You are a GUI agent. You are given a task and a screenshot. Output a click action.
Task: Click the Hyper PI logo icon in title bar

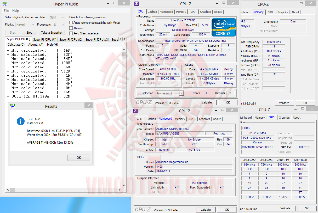tap(5, 4)
